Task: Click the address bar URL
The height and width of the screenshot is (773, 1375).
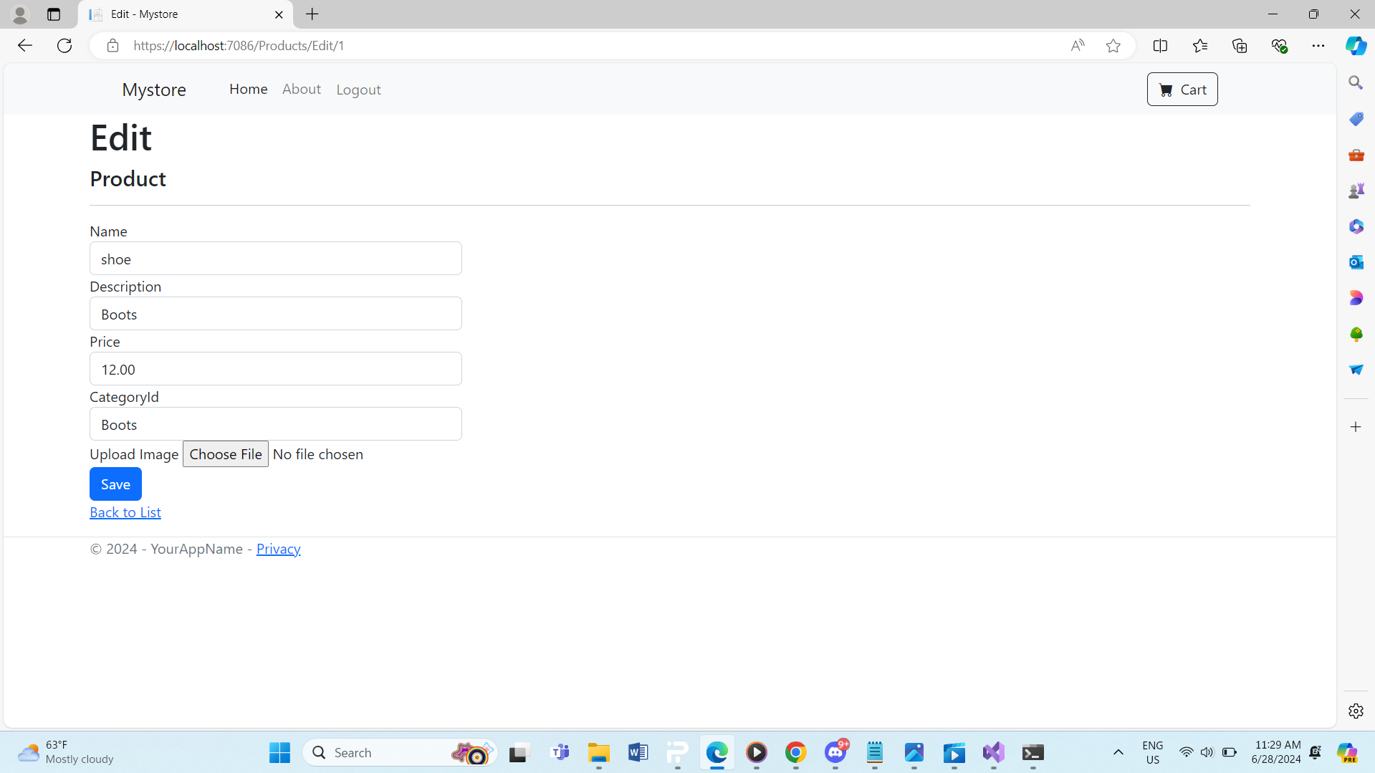Action: [x=239, y=46]
